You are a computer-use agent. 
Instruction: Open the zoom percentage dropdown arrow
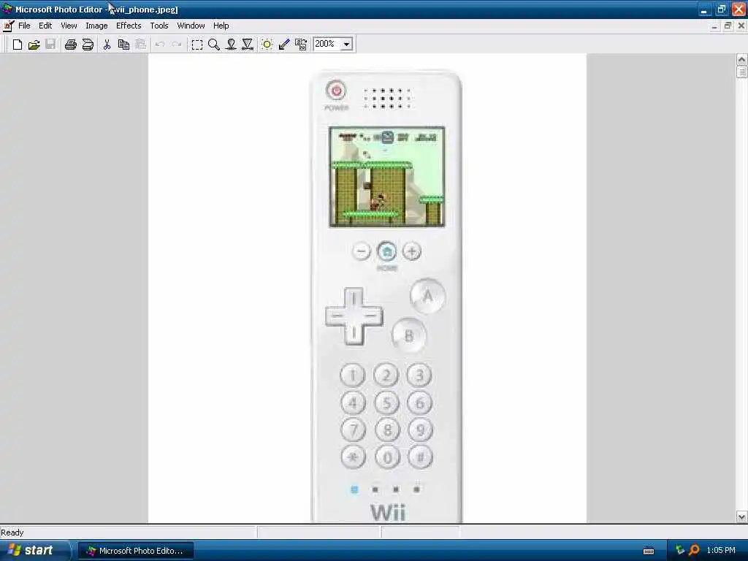pos(347,45)
